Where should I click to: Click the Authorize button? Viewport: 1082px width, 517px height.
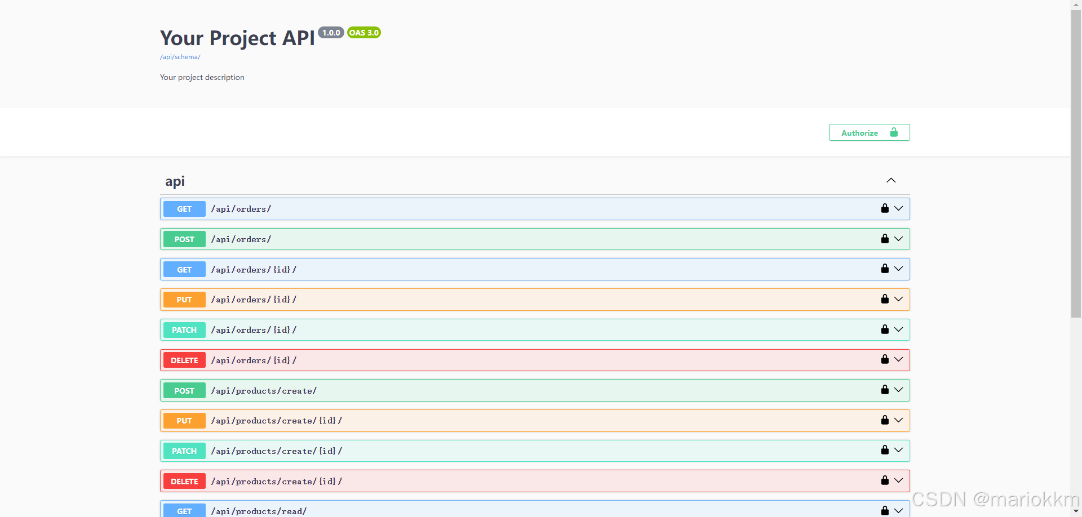coord(869,132)
